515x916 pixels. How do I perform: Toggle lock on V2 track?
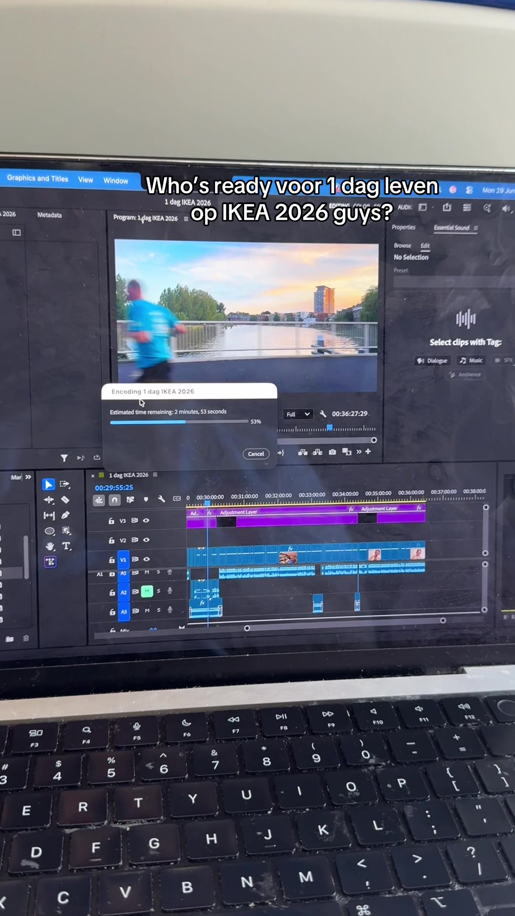(111, 540)
